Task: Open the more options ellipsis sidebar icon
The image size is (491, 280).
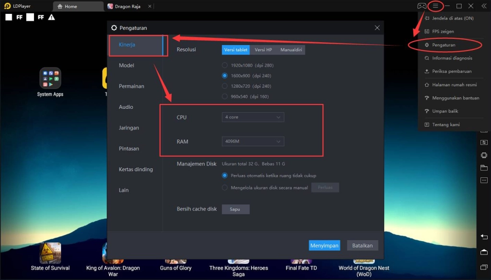Action: pyautogui.click(x=484, y=180)
